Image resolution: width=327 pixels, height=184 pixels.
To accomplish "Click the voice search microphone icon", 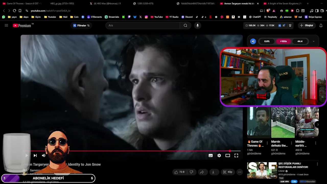I will pyautogui.click(x=197, y=26).
